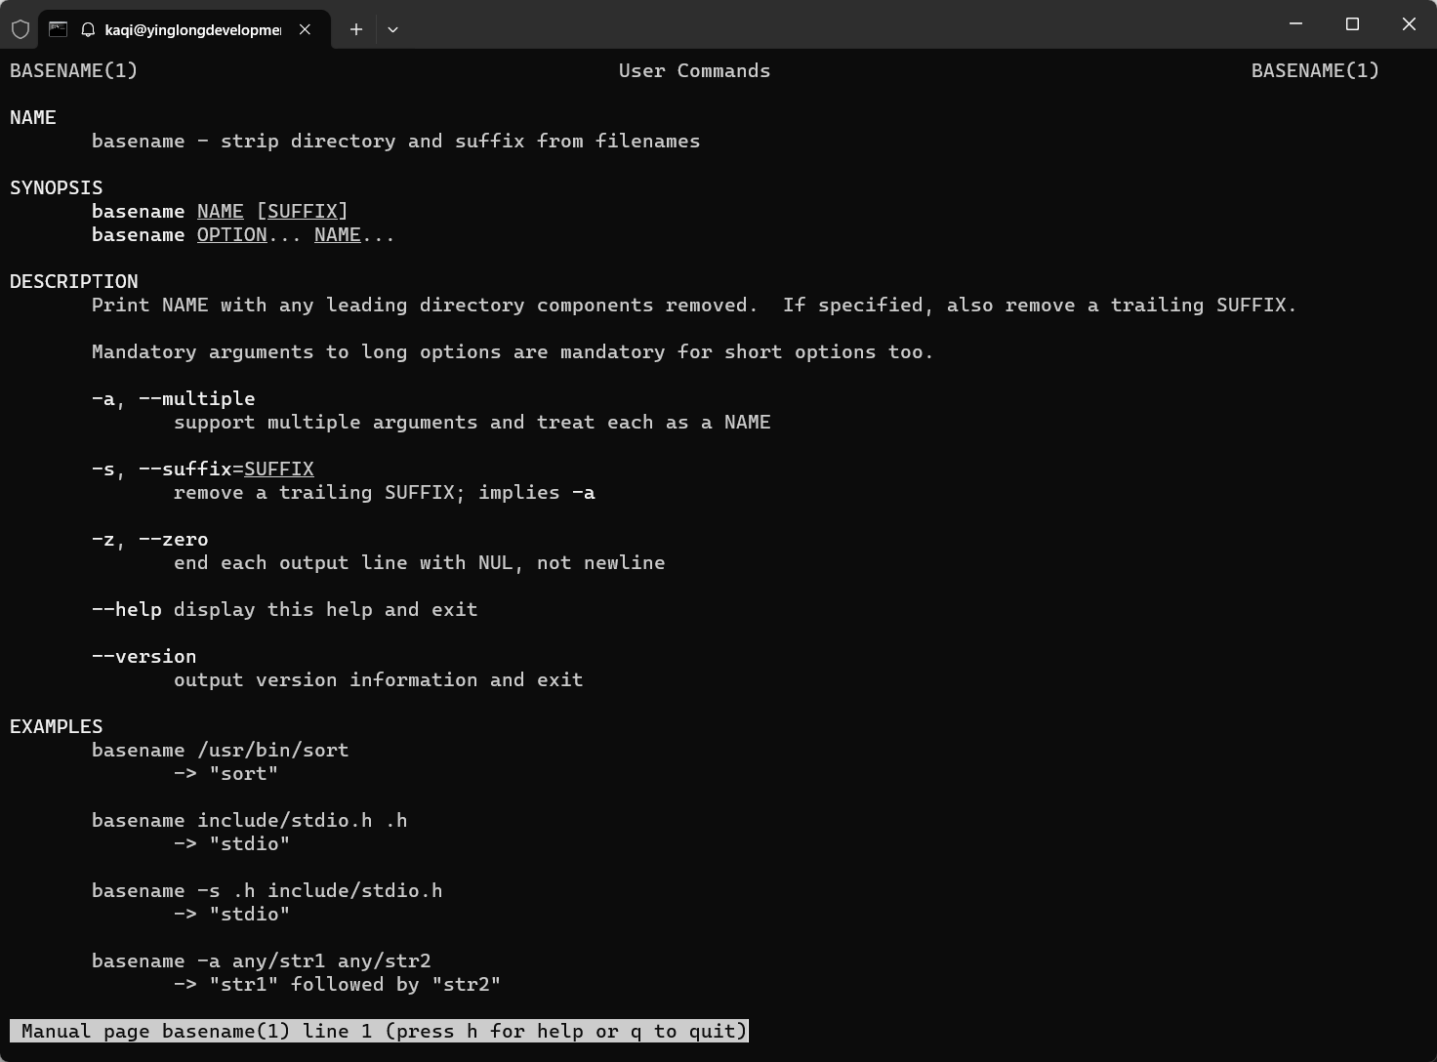
Task: Click the --help option text
Action: point(127,609)
